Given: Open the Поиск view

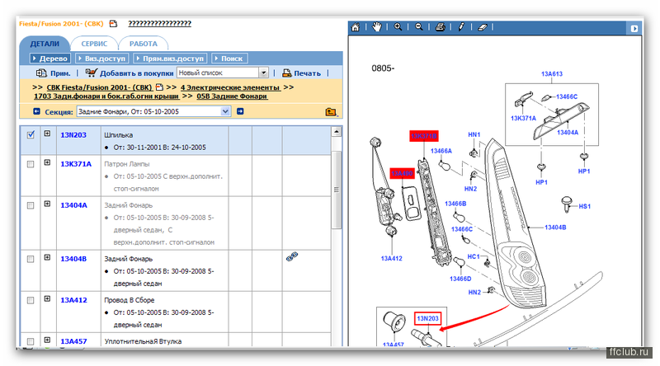Looking at the screenshot, I should (229, 59).
